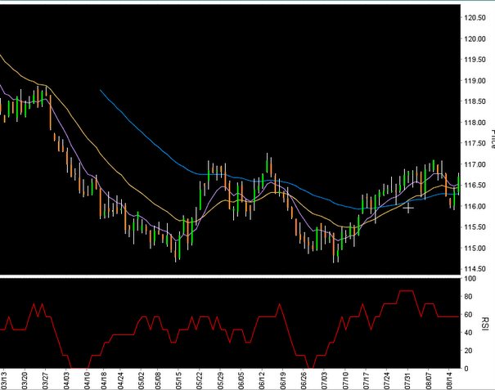
Task: Click the 08/14 date label
Action: point(449,379)
